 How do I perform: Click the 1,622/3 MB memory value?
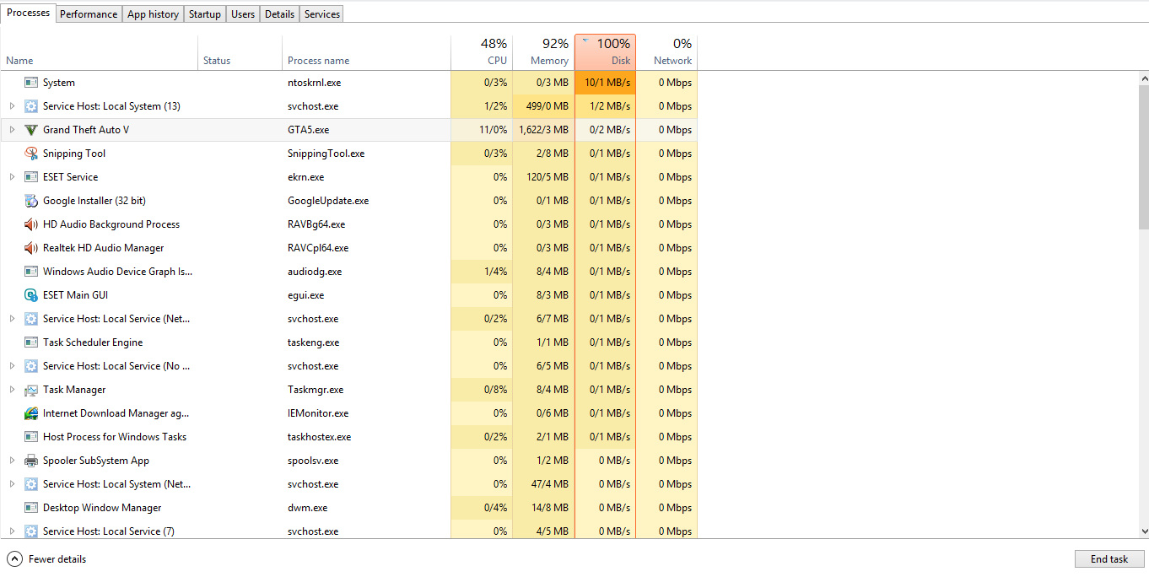coord(543,130)
